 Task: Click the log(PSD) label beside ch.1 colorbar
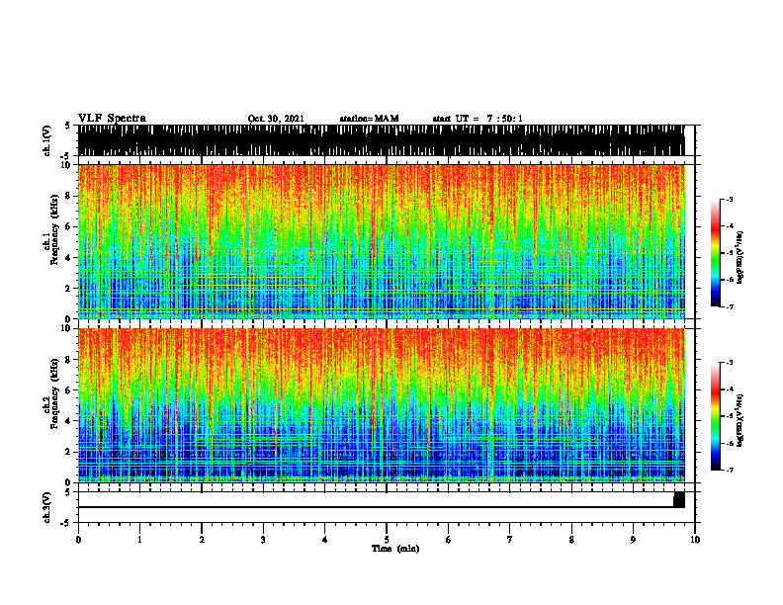740,257
